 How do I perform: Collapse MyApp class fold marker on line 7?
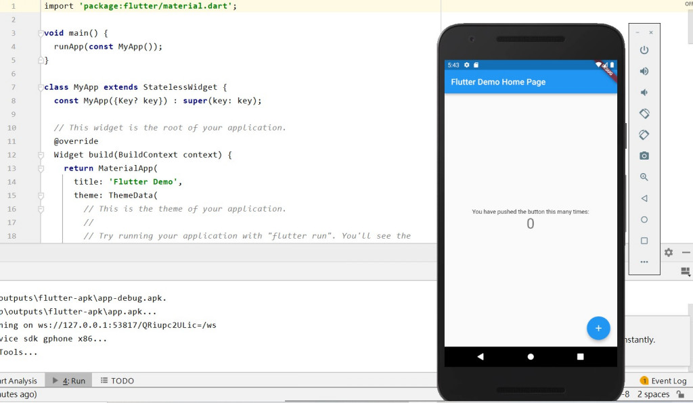pyautogui.click(x=41, y=87)
